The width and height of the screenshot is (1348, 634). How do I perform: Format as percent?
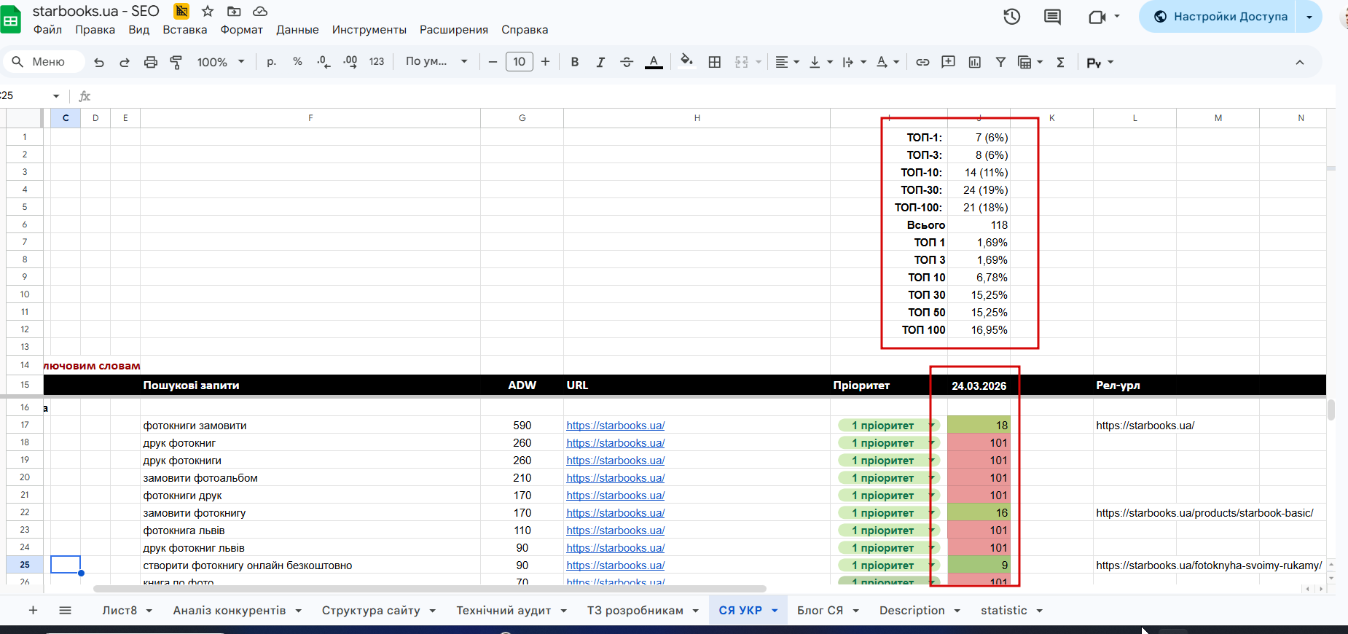coord(297,62)
